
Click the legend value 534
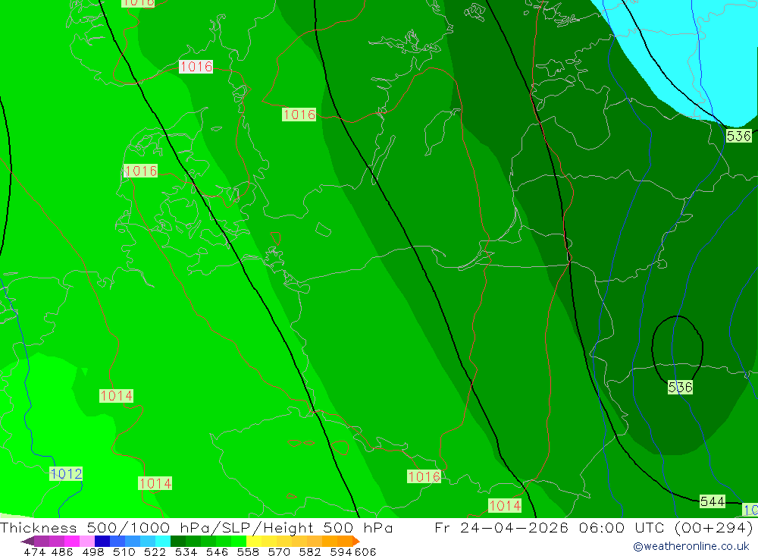coord(186,551)
